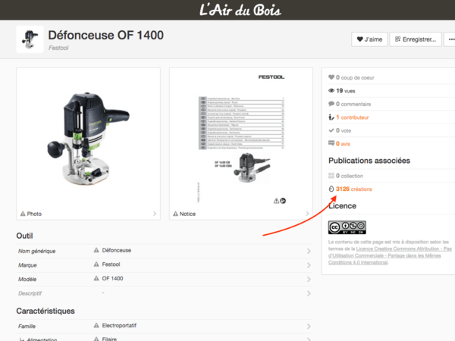The width and height of the screenshot is (455, 341).
Task: Open the Festool router photo thumbnail
Action: (88, 136)
